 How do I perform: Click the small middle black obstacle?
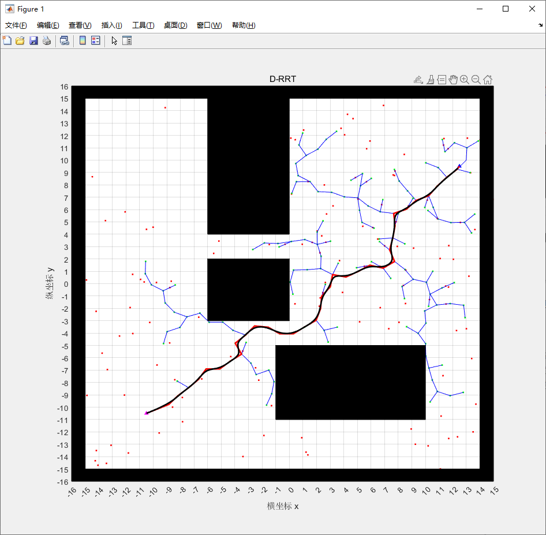click(x=248, y=290)
